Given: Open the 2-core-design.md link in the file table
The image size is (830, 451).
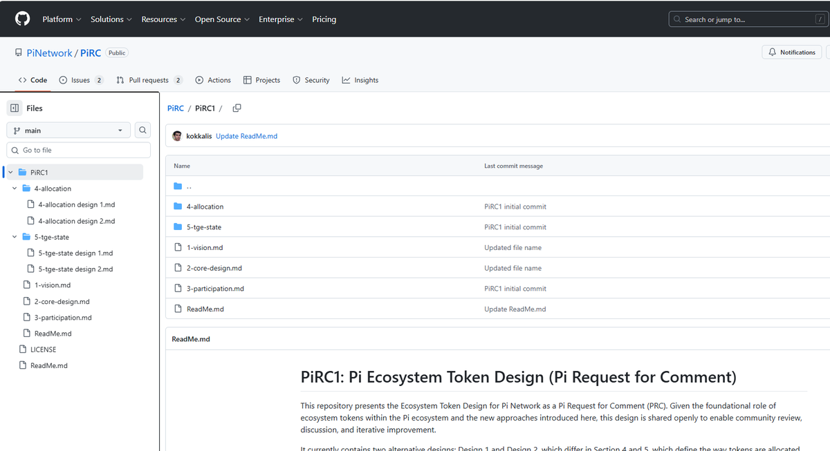Looking at the screenshot, I should pos(214,268).
